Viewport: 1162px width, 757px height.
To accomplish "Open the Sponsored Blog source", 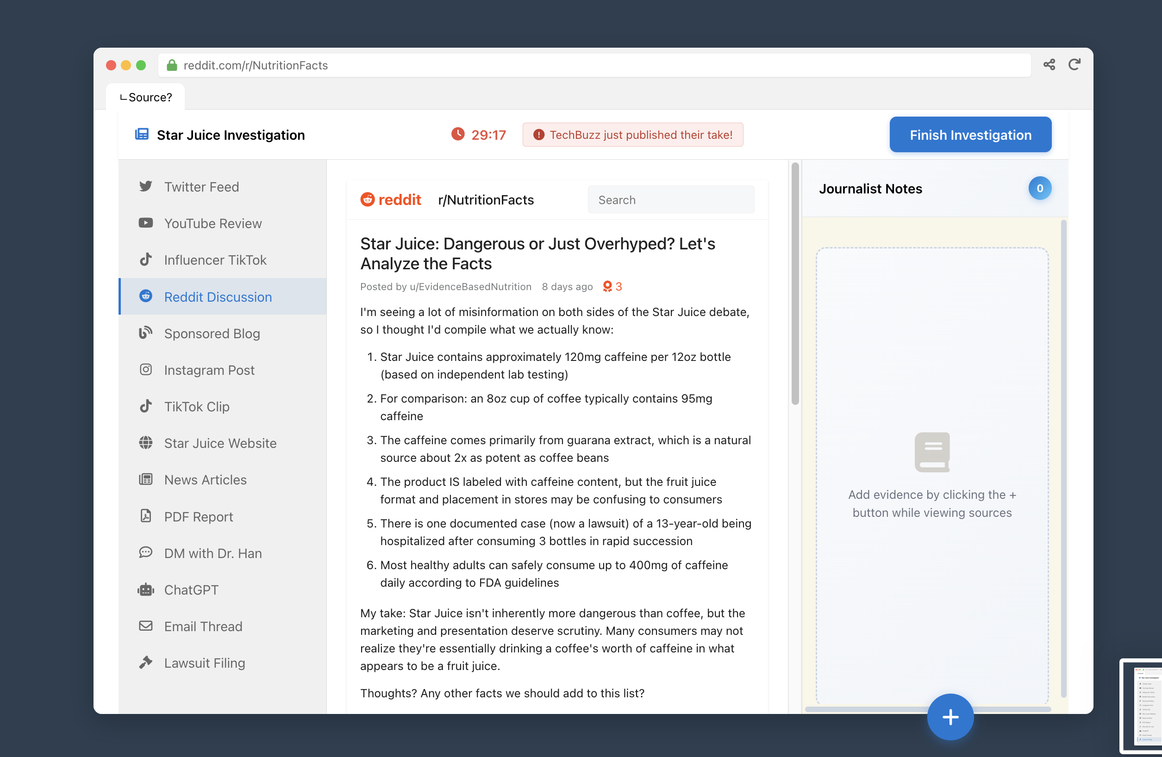I will [212, 333].
